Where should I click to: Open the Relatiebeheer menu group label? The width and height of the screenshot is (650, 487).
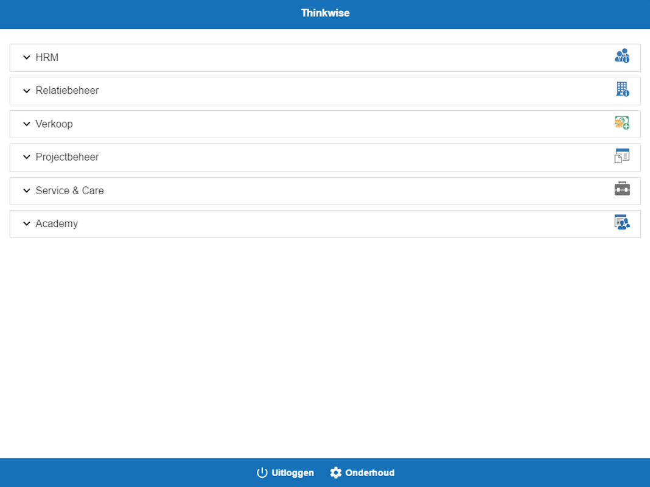coord(67,90)
